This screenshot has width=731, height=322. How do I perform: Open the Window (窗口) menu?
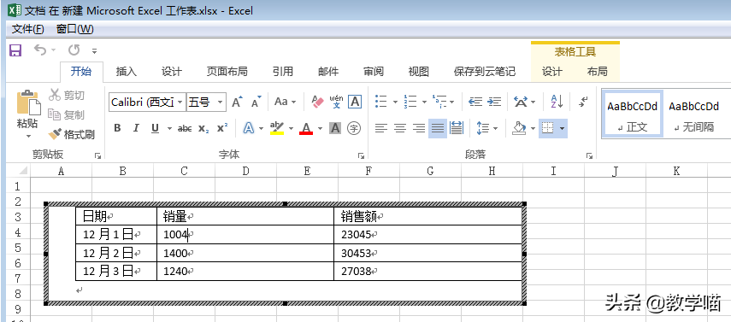(x=74, y=29)
